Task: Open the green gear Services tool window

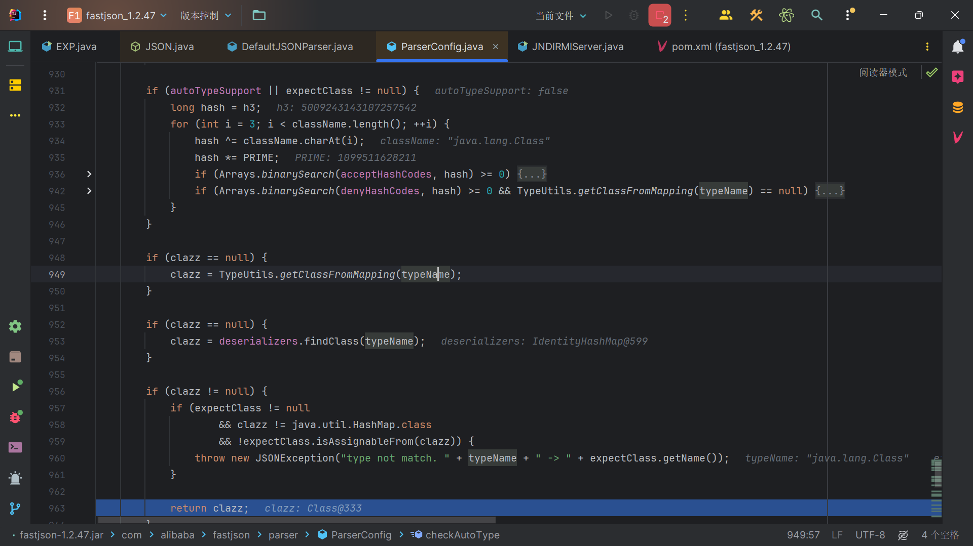Action: (x=15, y=326)
